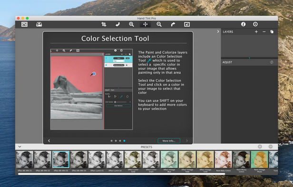The image size is (293, 187).
Task: Click the PRESETS bar title
Action: (146, 147)
